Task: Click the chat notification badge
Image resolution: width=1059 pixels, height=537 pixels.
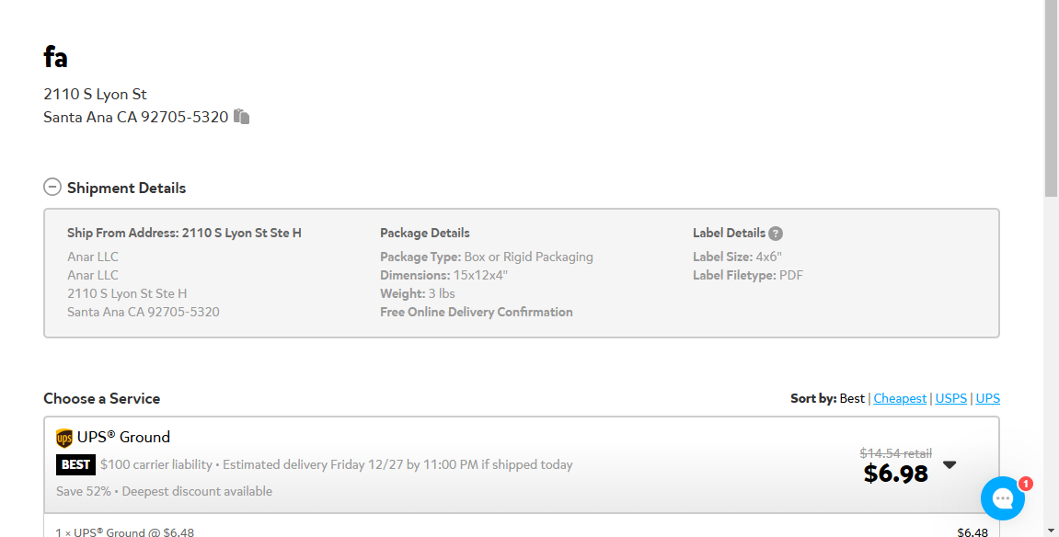Action: [1025, 483]
